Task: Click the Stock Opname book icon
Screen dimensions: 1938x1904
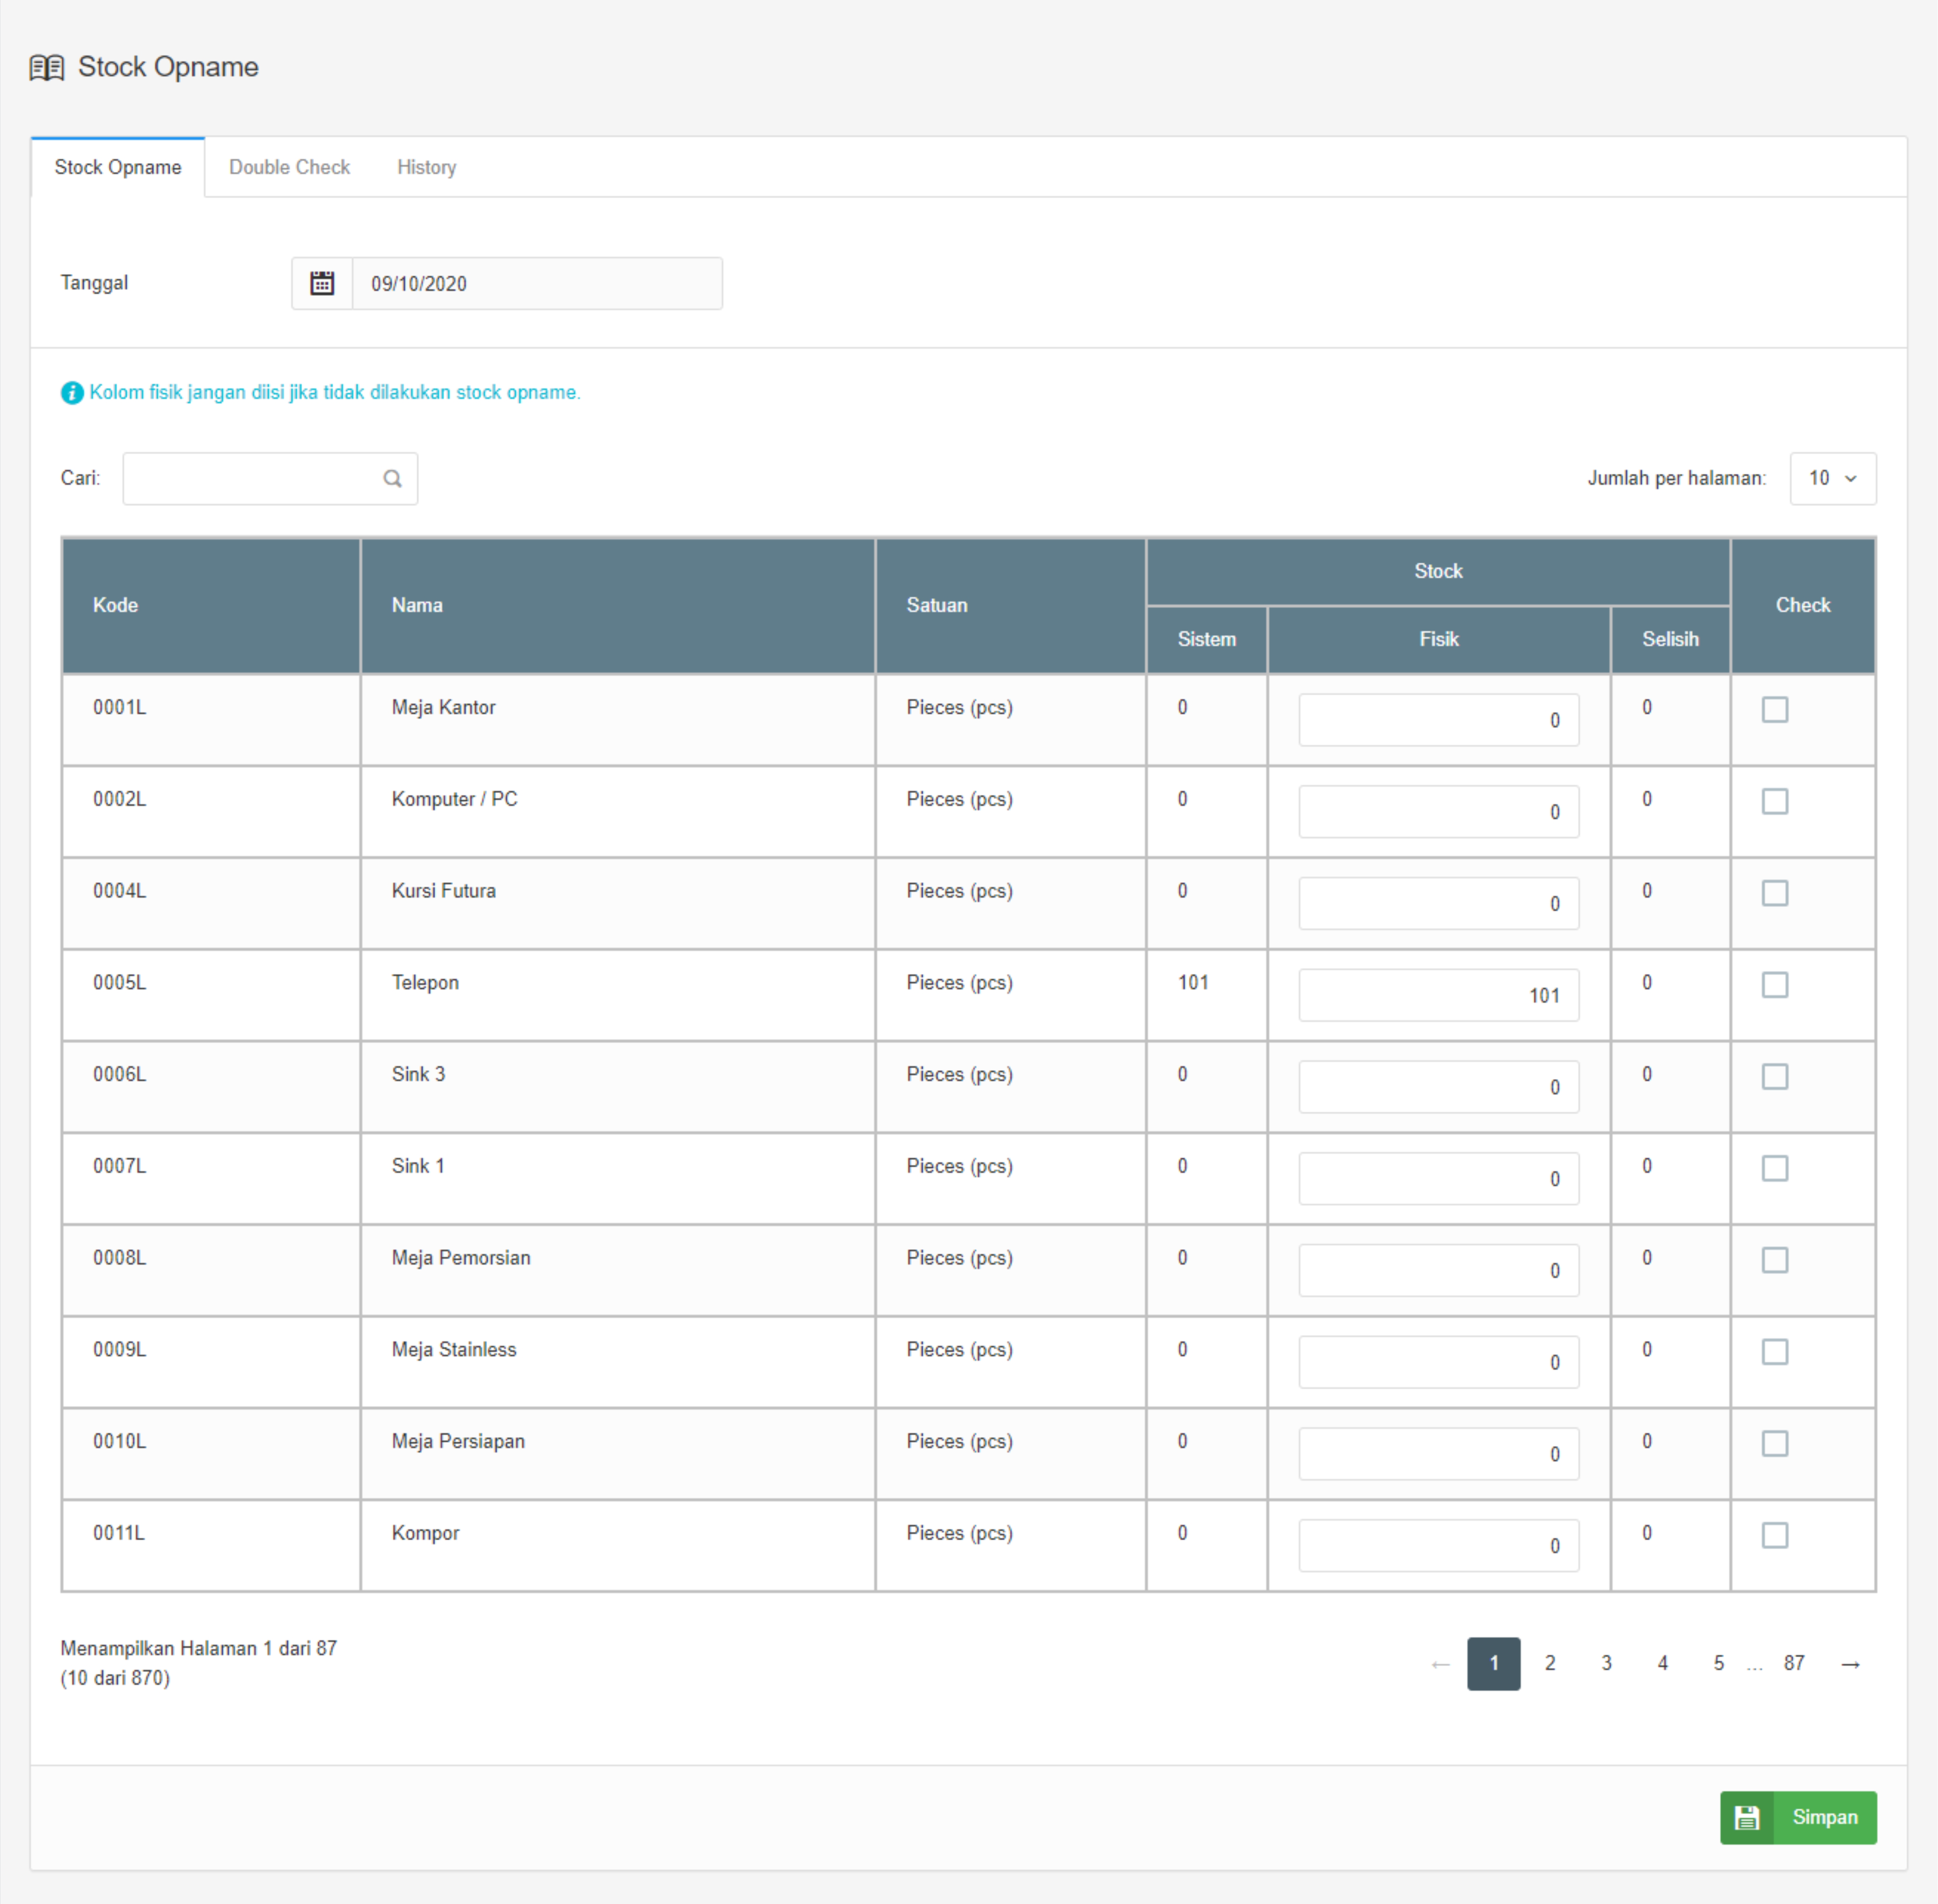Action: [x=47, y=68]
